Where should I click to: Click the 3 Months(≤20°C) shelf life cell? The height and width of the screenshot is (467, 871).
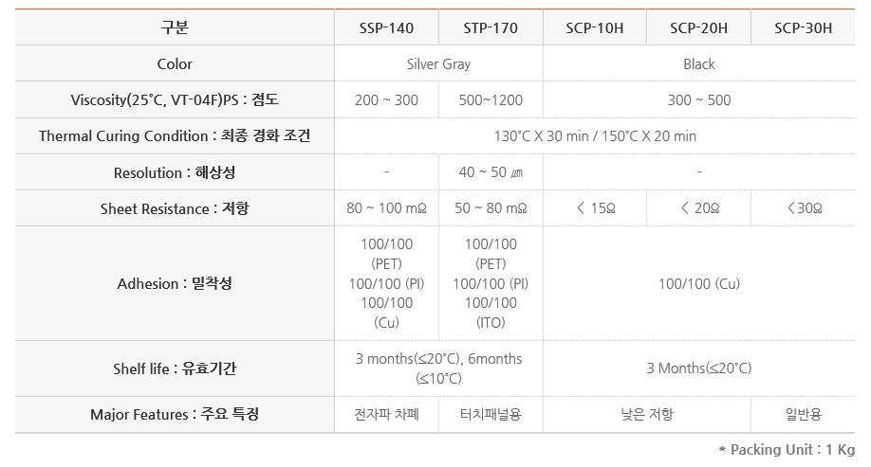click(x=699, y=368)
